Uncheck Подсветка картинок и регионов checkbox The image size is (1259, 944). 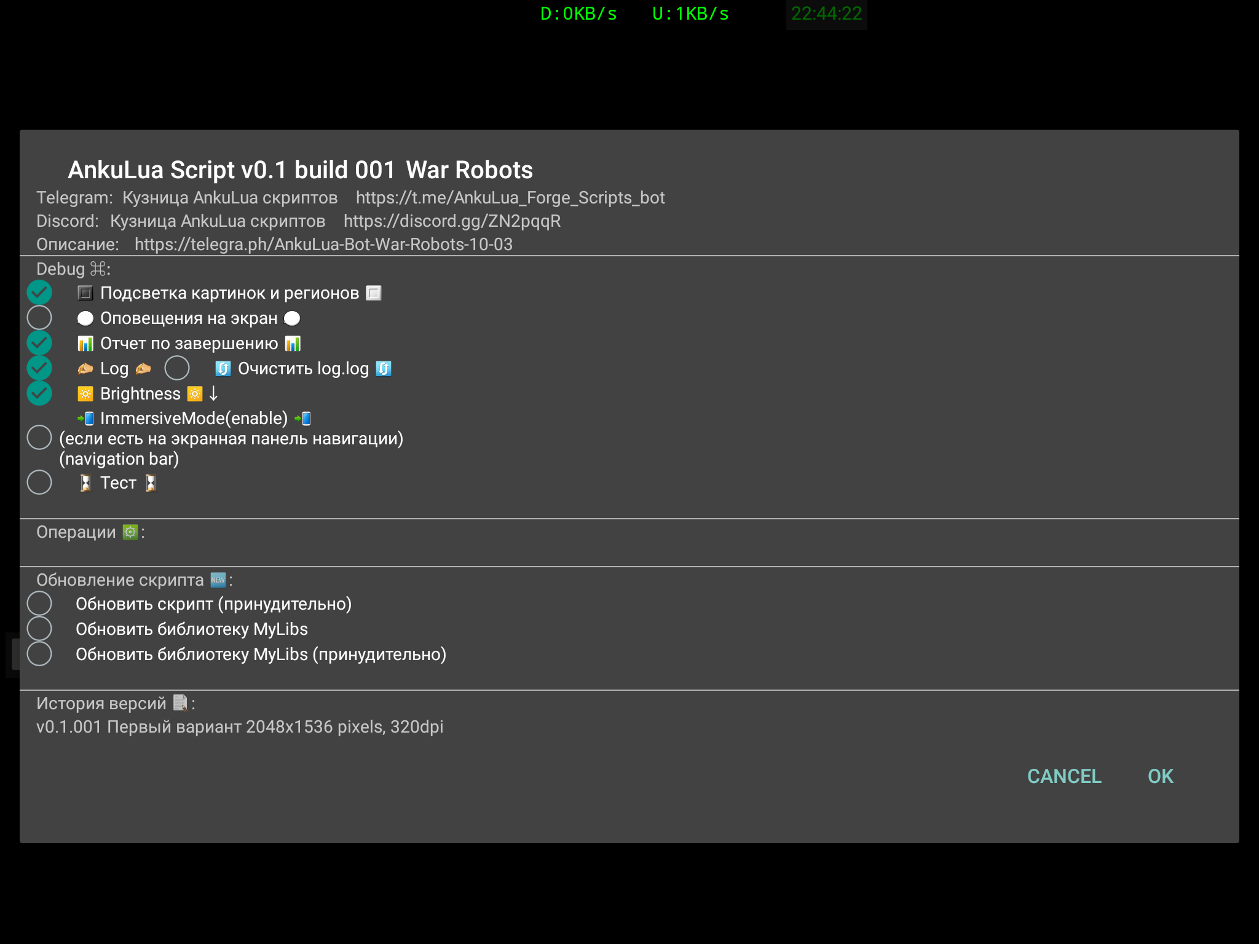(x=39, y=293)
